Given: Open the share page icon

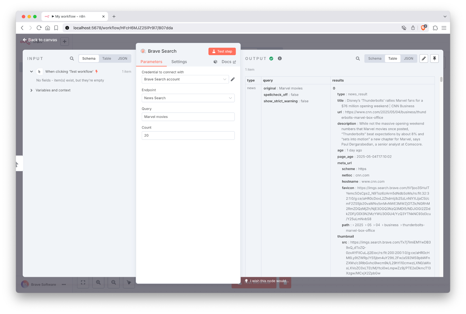Looking at the screenshot, I should tap(413, 28).
